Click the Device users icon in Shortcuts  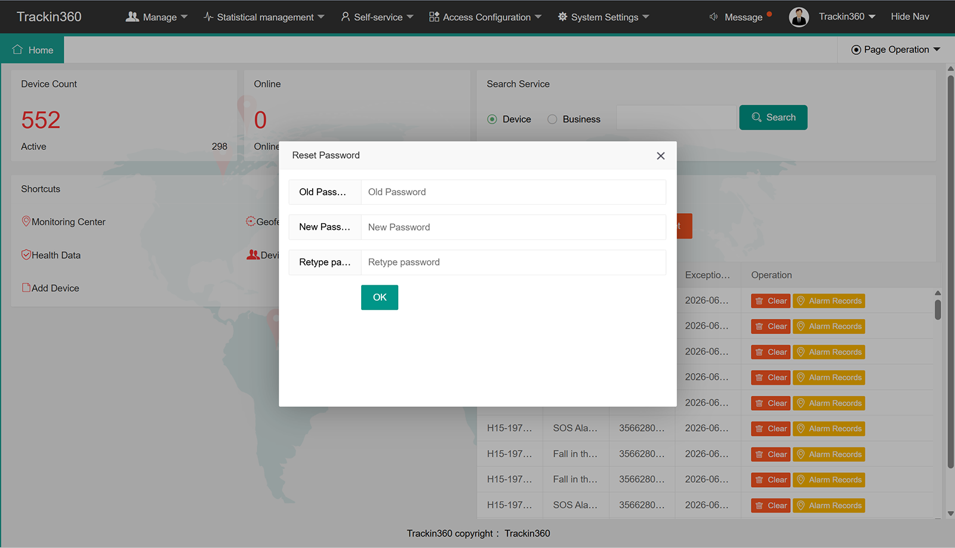(253, 254)
